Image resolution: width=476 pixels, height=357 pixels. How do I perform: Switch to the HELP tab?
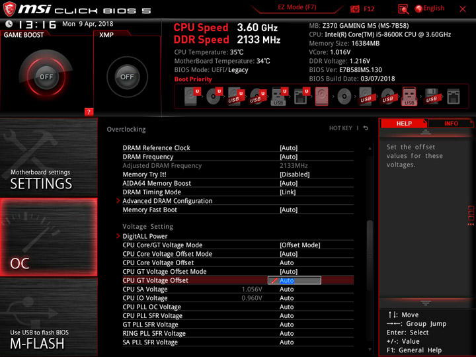click(x=404, y=123)
